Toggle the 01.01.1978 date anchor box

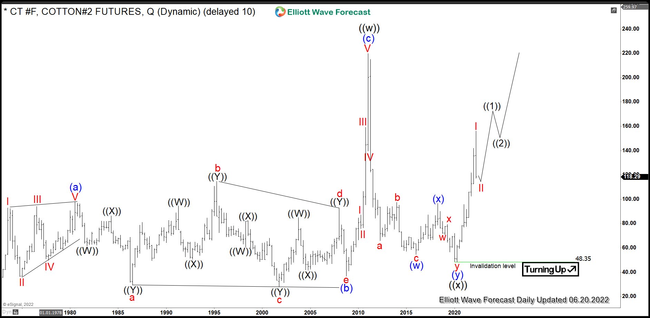[x=51, y=312]
